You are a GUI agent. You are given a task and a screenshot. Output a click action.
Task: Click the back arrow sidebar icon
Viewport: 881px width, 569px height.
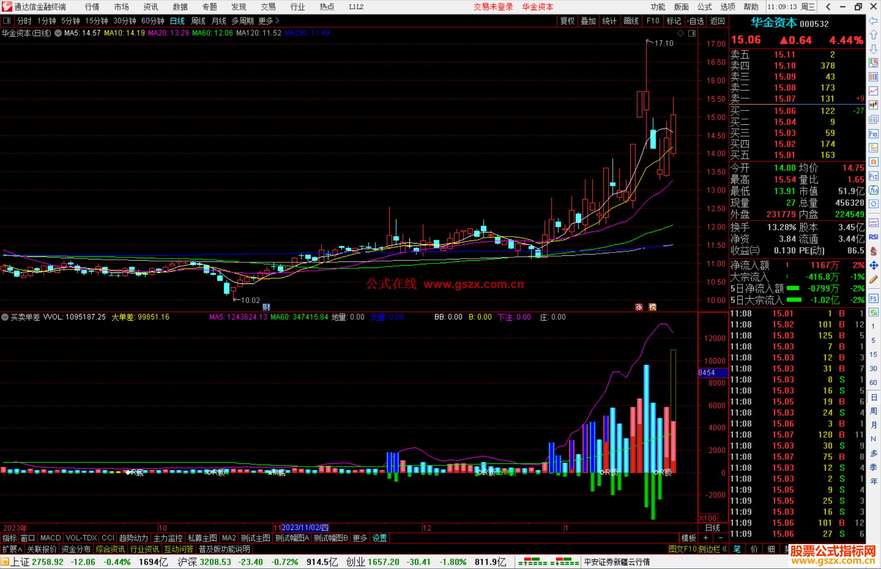[873, 20]
